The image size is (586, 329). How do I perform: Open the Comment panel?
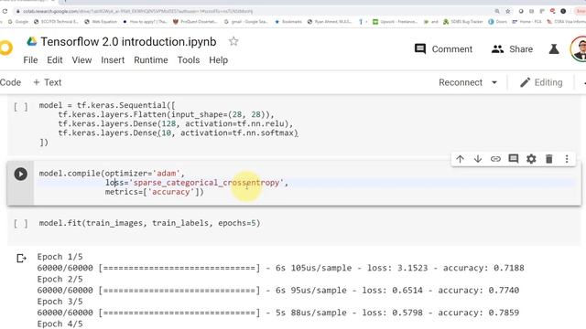click(443, 48)
